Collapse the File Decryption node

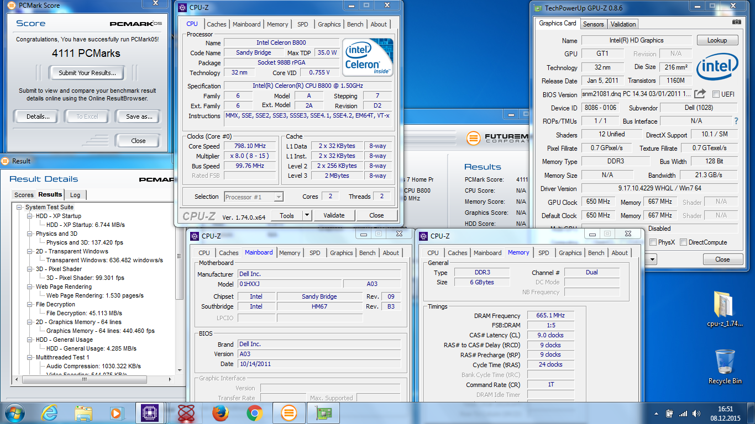[x=30, y=304]
